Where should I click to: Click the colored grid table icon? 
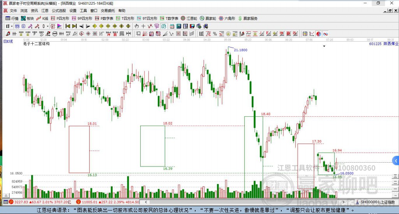tap(305, 34)
